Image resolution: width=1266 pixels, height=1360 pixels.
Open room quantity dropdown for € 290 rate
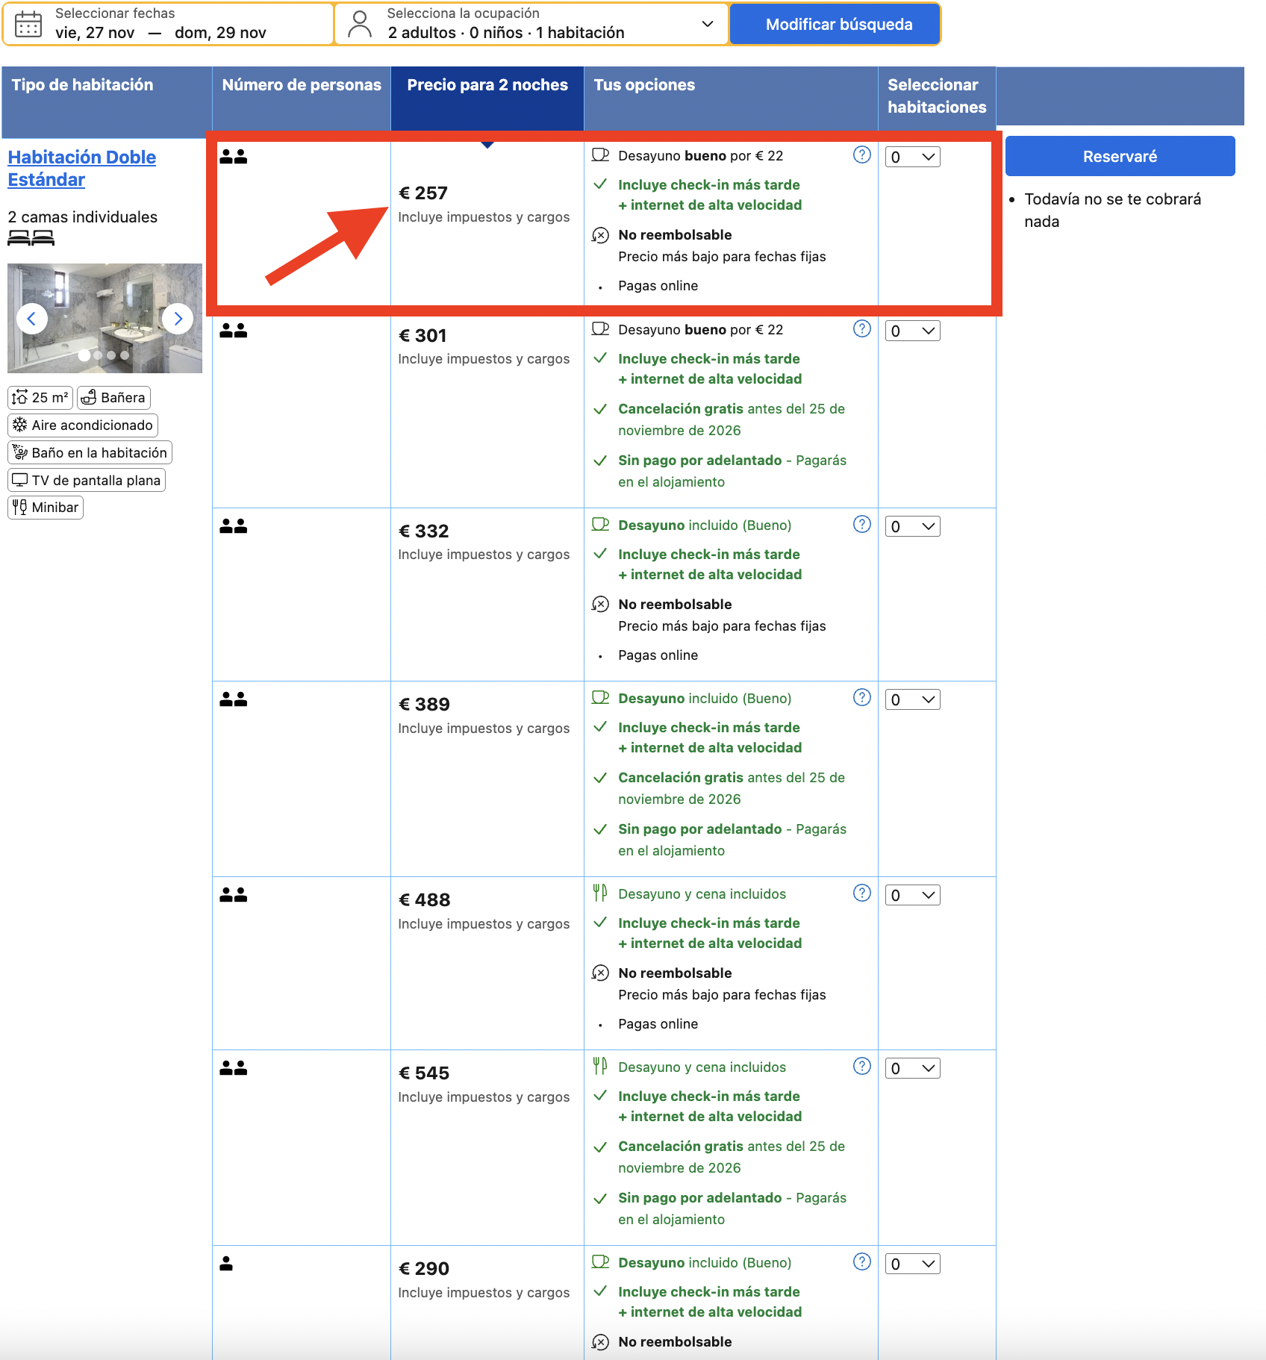pyautogui.click(x=912, y=1264)
